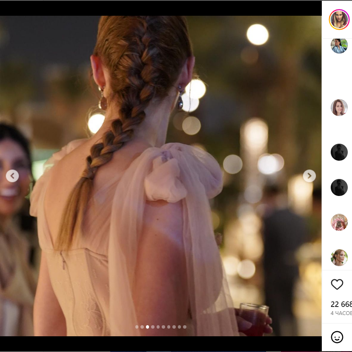Viewport: 352px width, 352px height.
Task: View the 22 668 likes list
Action: click(x=341, y=304)
